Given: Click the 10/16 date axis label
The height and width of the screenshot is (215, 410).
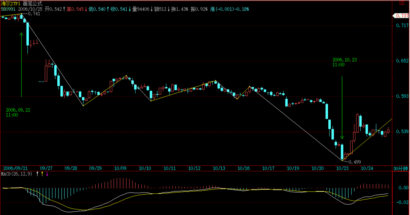Looking at the screenshot, I should click(244, 168).
